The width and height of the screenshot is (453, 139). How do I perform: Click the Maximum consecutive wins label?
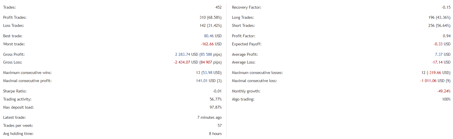point(27,73)
